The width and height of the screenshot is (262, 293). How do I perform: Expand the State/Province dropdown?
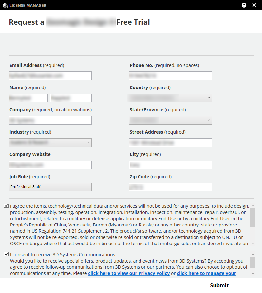point(170,120)
